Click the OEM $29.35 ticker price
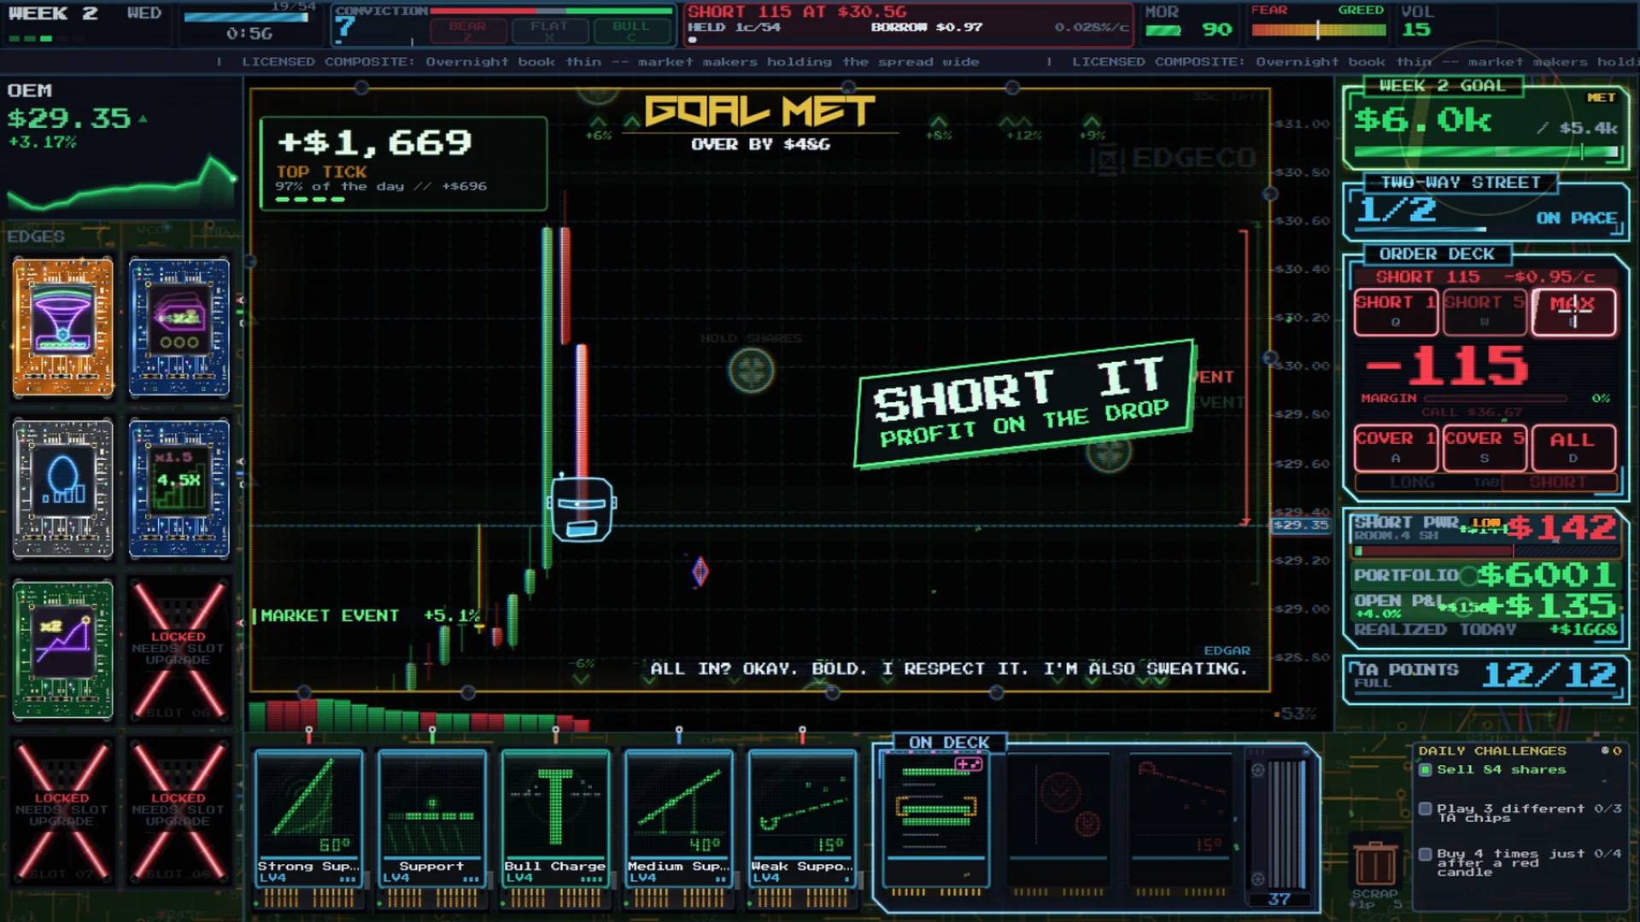The width and height of the screenshot is (1640, 922). pyautogui.click(x=69, y=119)
